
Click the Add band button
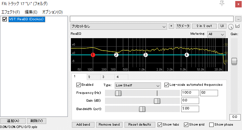click(83, 125)
